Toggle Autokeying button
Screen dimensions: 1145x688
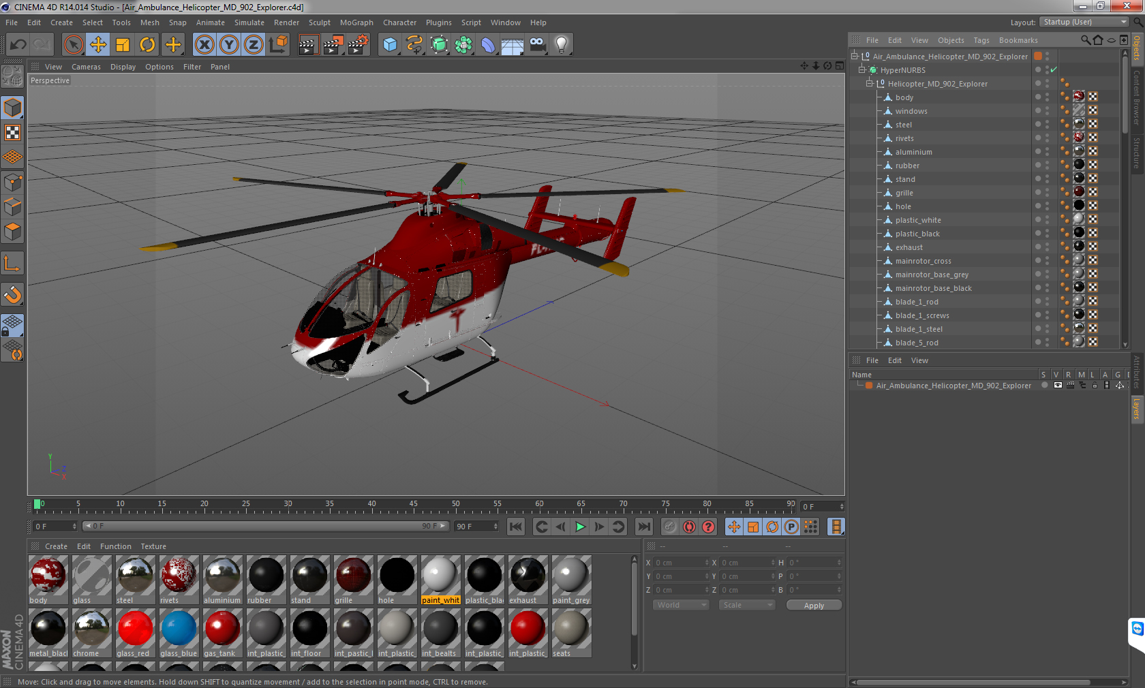(x=689, y=527)
